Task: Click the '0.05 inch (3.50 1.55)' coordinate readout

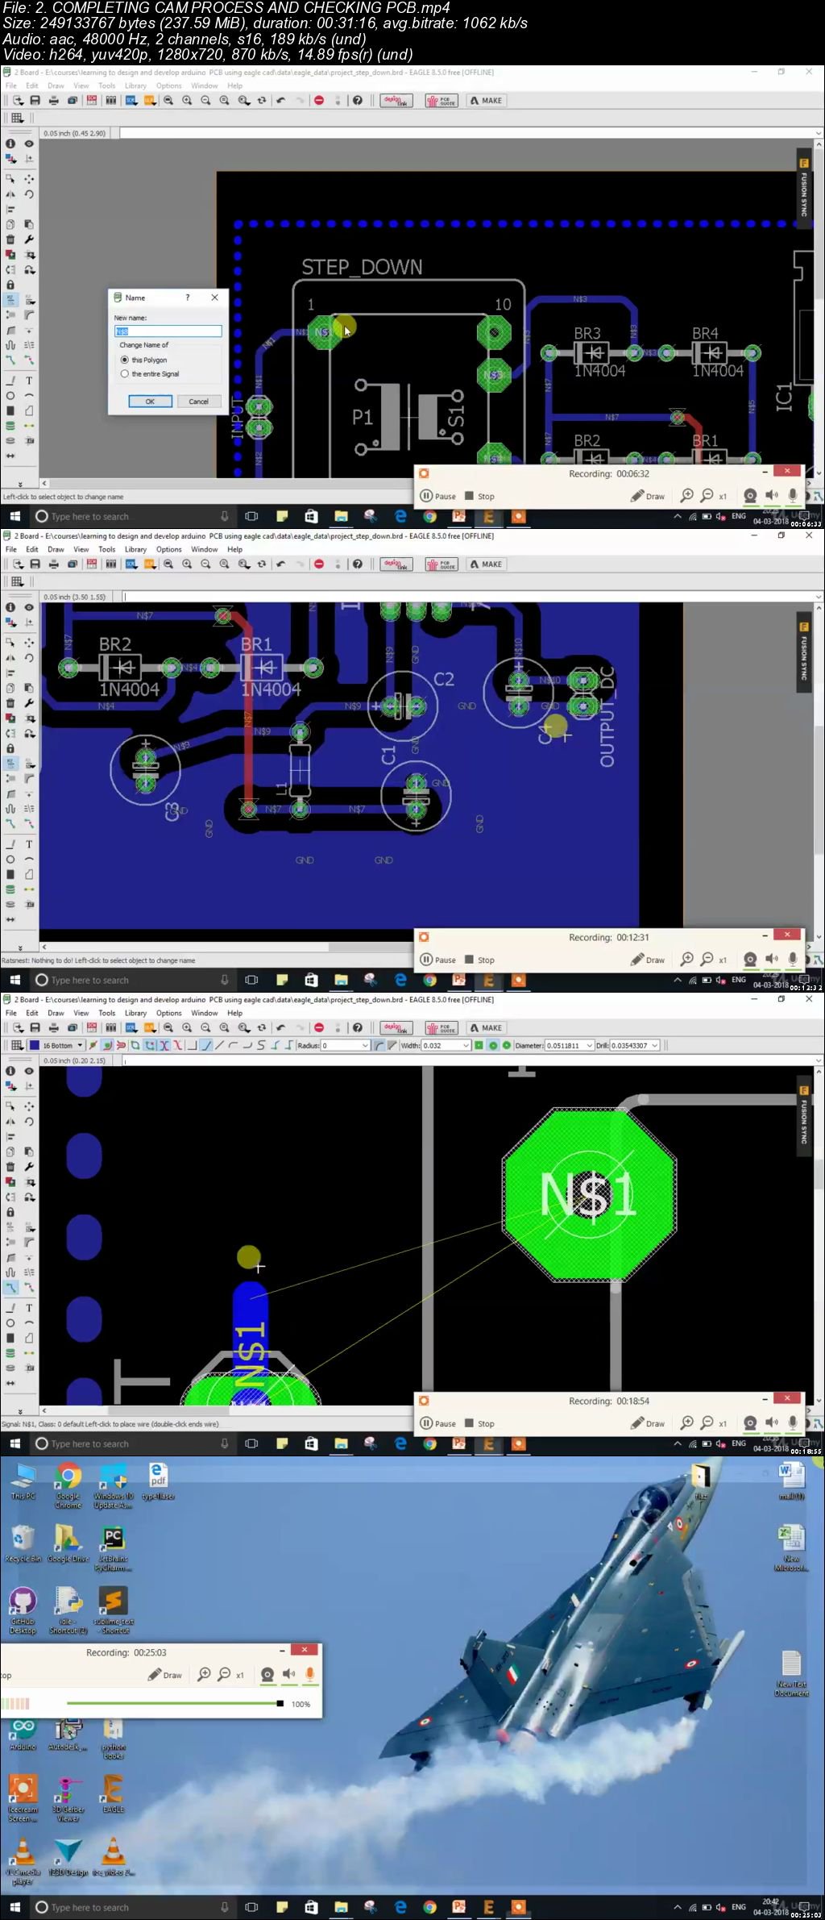Action: click(75, 597)
